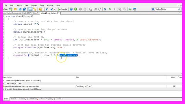Image resolution: width=185 pixels, height=104 pixels.
Task: Click the magnifier search icon in search box
Action: click(x=179, y=9)
